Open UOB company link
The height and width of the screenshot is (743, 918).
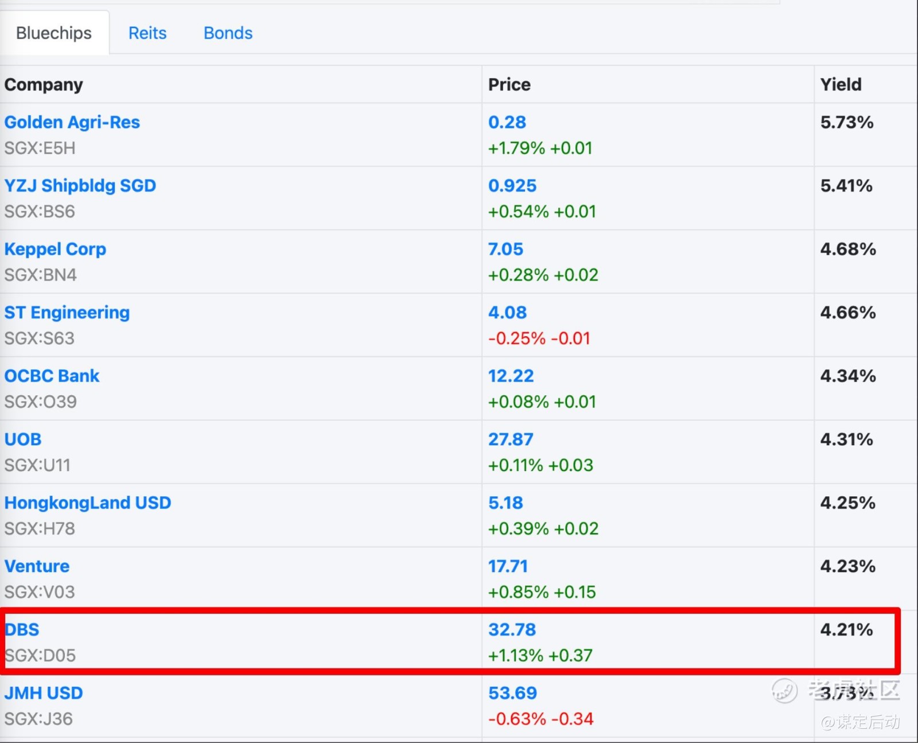[23, 439]
